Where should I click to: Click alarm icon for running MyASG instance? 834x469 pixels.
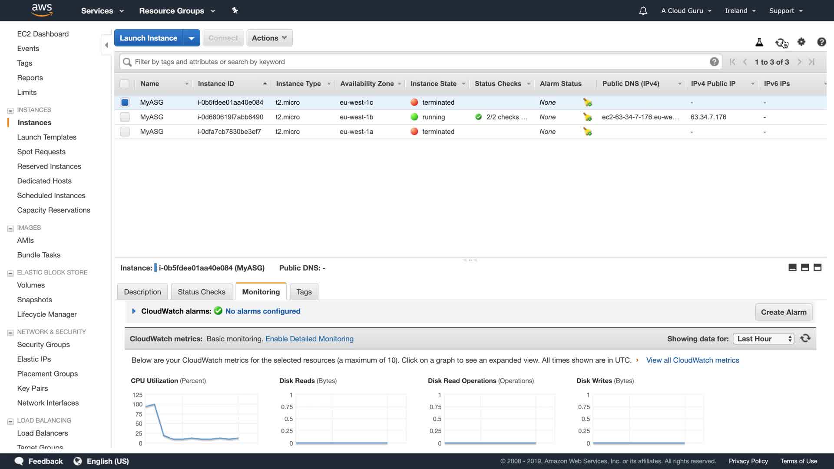click(x=587, y=117)
